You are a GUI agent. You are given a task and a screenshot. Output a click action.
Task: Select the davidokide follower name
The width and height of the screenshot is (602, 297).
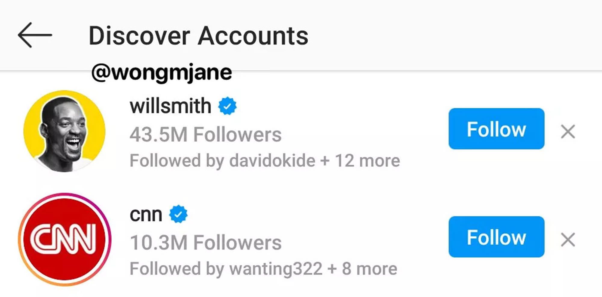[x=272, y=160]
